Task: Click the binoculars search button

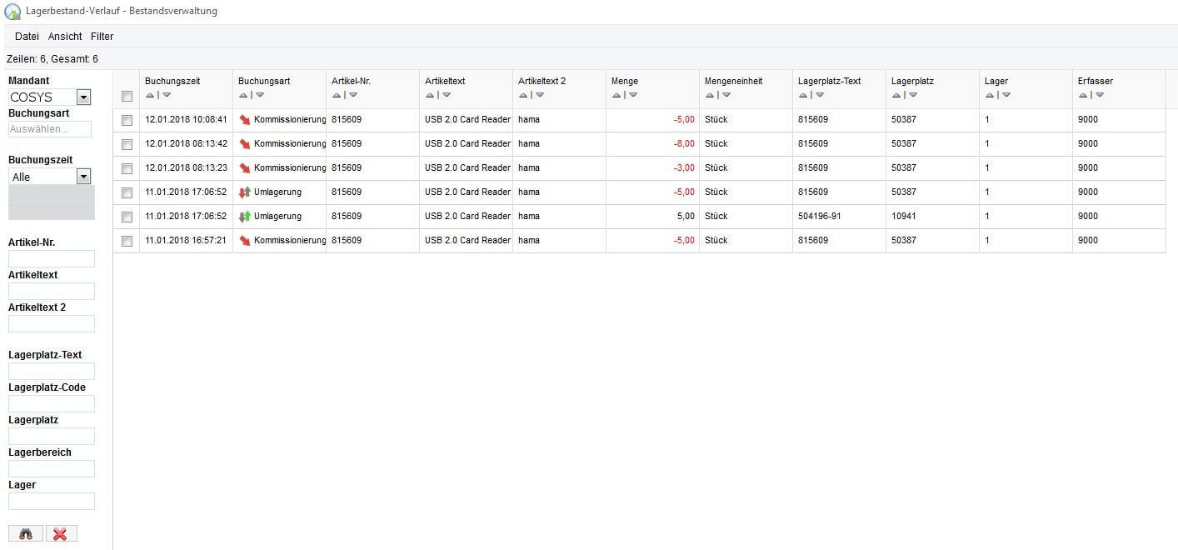Action: [26, 534]
